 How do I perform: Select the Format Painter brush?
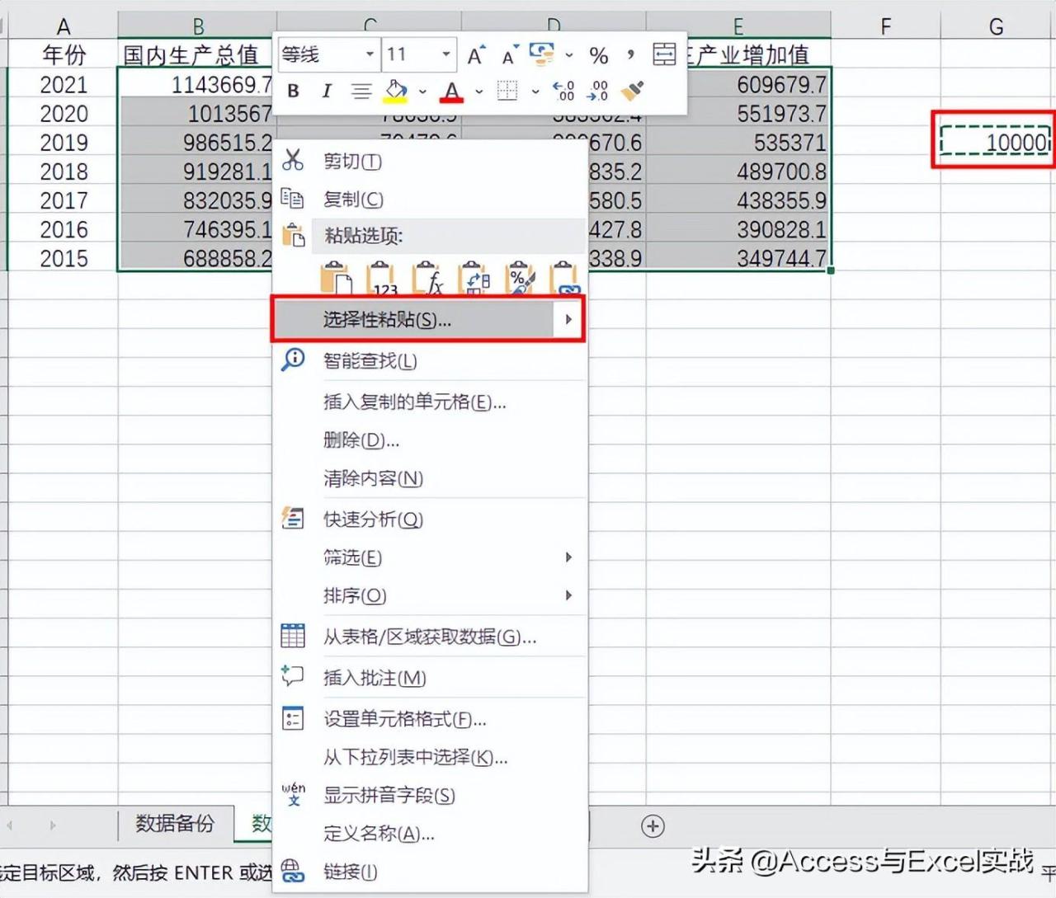pyautogui.click(x=633, y=91)
